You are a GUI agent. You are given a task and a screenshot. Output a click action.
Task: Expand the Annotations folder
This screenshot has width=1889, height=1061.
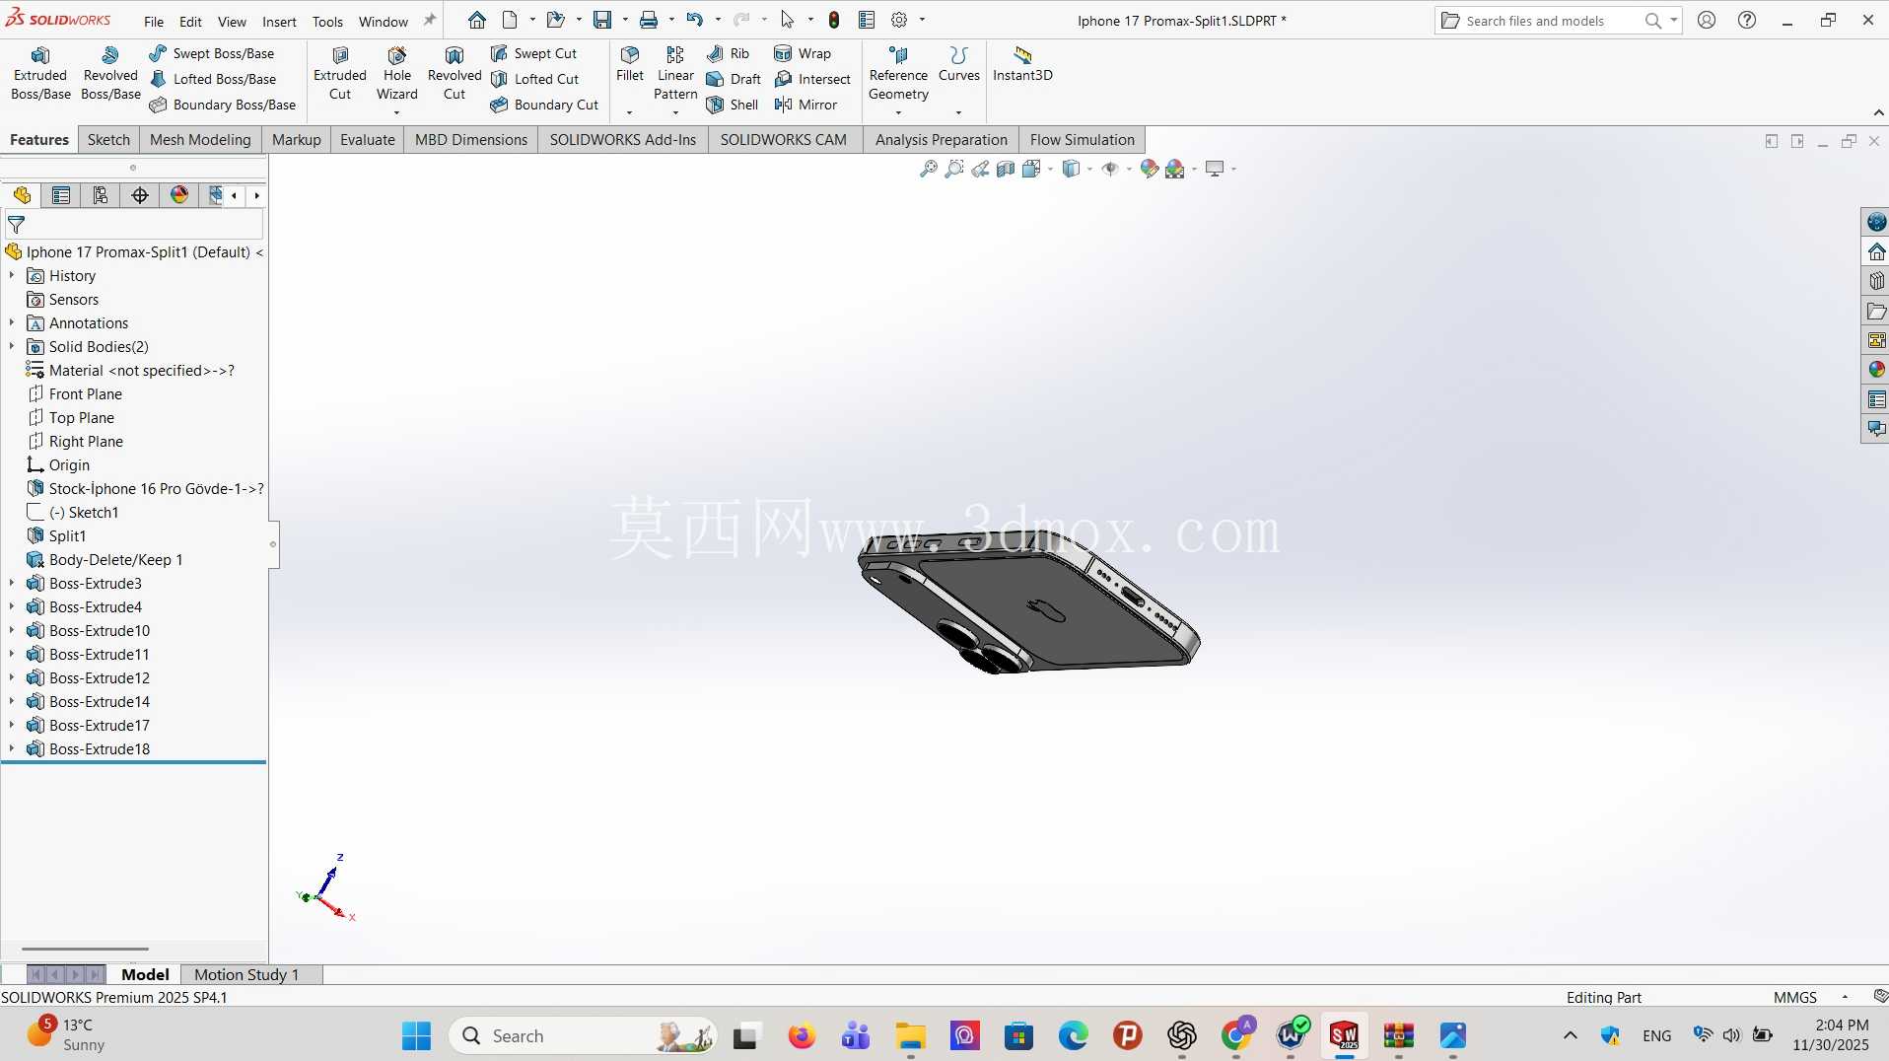[12, 323]
